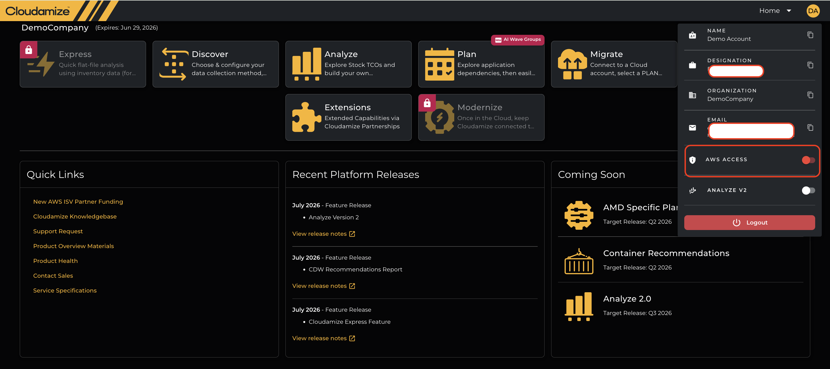
Task: Open the Migrate module card
Action: tap(614, 64)
